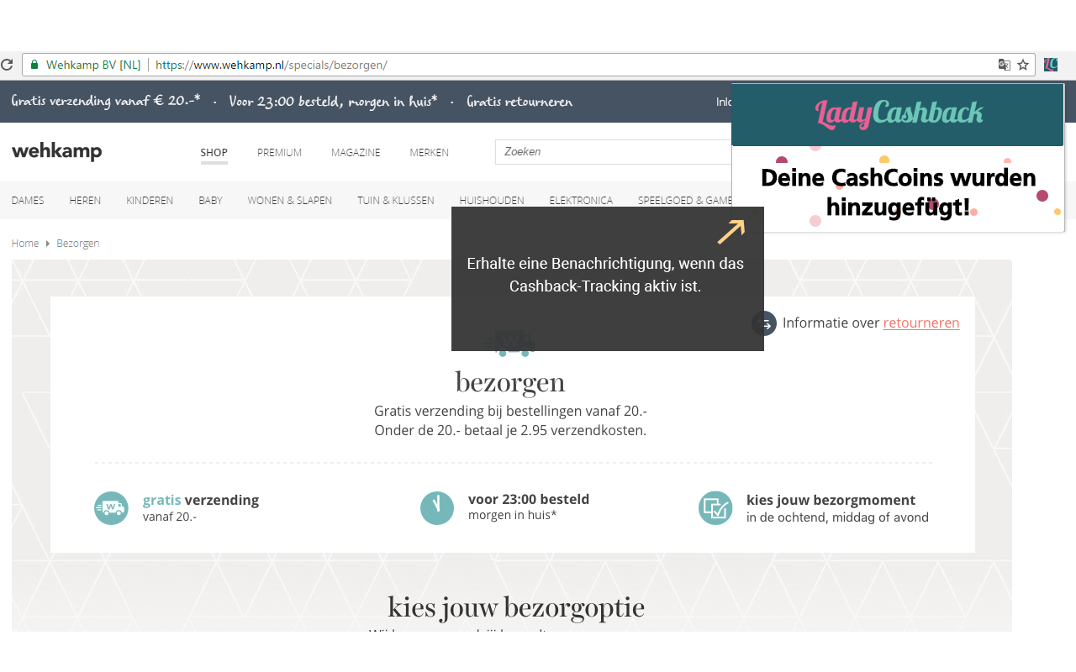The width and height of the screenshot is (1076, 672).
Task: Open the Google Translate icon in address bar
Action: (1004, 65)
